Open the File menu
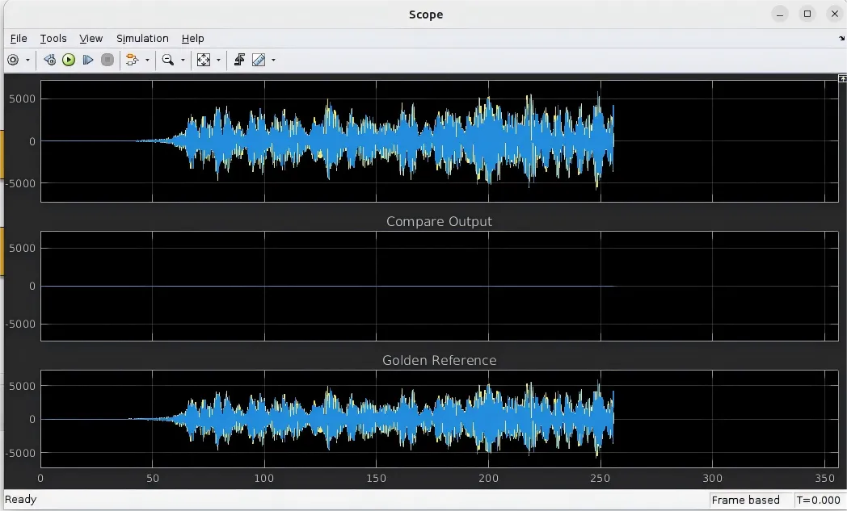Image resolution: width=847 pixels, height=511 pixels. (x=19, y=38)
